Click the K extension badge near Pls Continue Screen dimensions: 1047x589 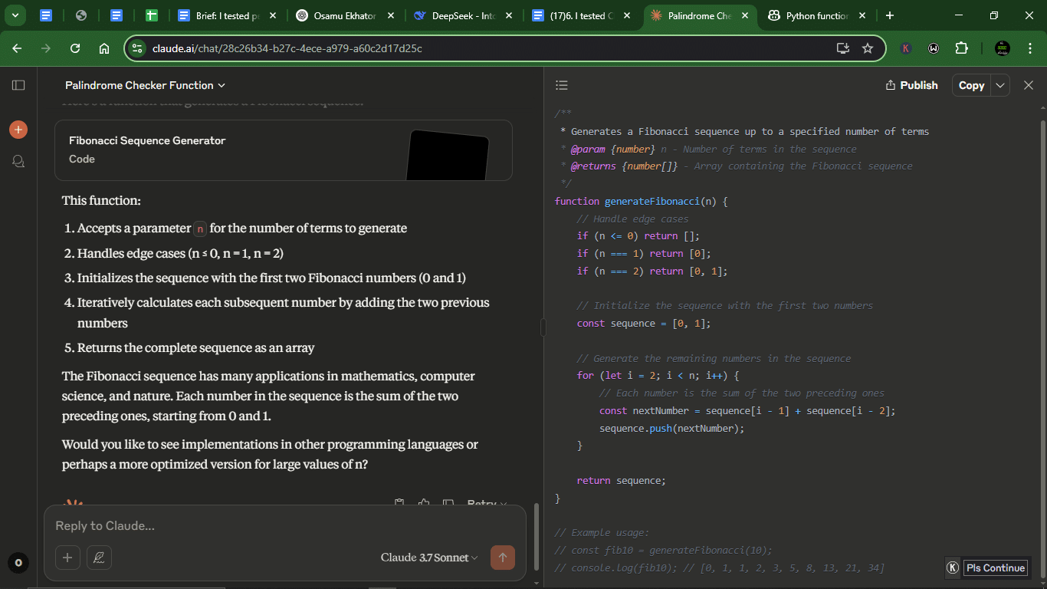953,568
